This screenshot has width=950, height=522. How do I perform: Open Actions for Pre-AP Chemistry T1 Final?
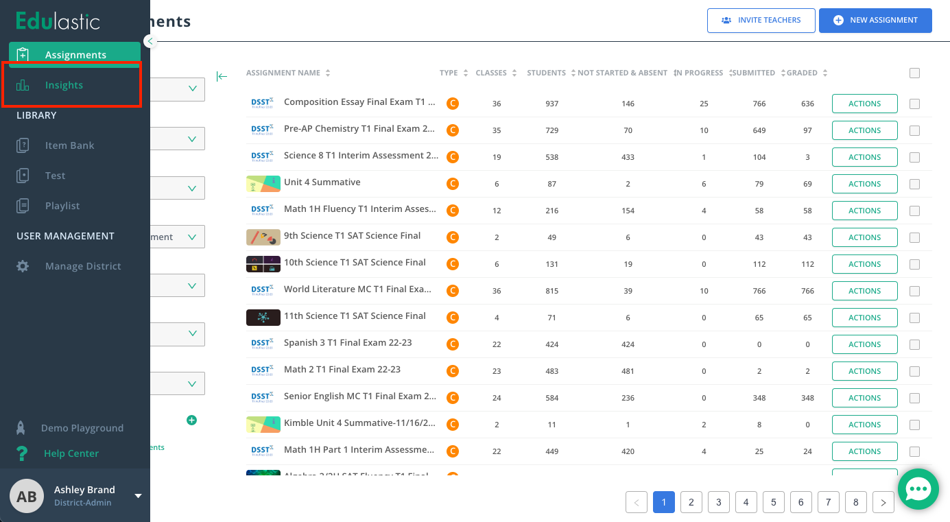click(x=864, y=130)
